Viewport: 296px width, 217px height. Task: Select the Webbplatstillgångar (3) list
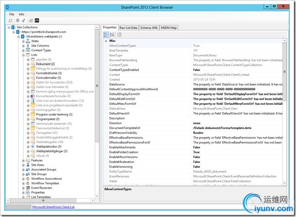coord(52,151)
